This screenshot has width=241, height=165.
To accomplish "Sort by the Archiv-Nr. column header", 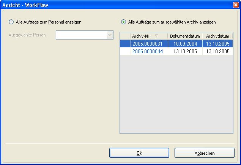I will (149, 36).
